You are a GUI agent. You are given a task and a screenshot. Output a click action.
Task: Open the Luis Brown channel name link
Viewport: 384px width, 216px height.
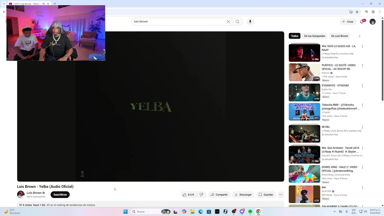[x=34, y=193]
